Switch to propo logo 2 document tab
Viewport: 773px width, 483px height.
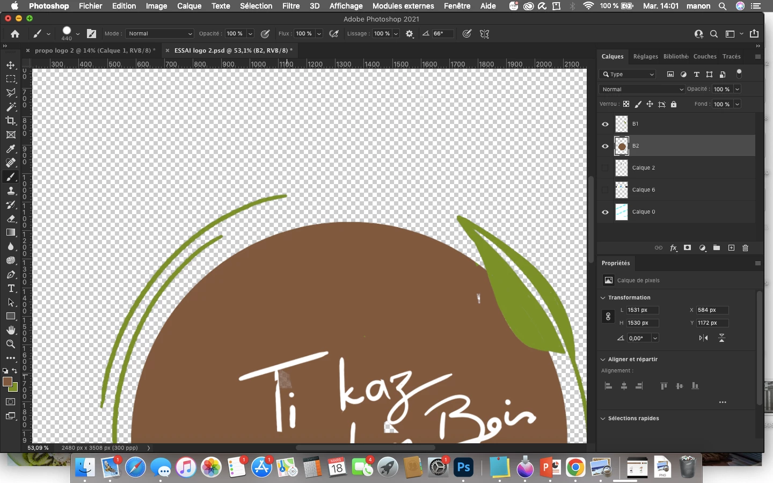(95, 50)
